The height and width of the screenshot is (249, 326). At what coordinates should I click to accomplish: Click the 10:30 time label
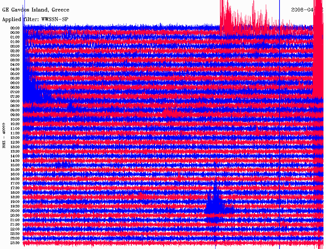click(15, 124)
